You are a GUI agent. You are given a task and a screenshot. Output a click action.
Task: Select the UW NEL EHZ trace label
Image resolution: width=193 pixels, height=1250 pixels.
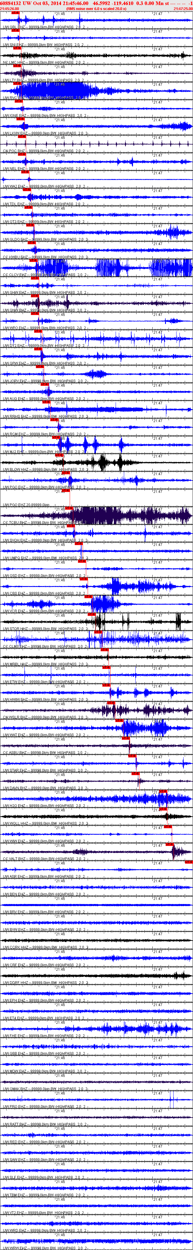pyautogui.click(x=44, y=169)
